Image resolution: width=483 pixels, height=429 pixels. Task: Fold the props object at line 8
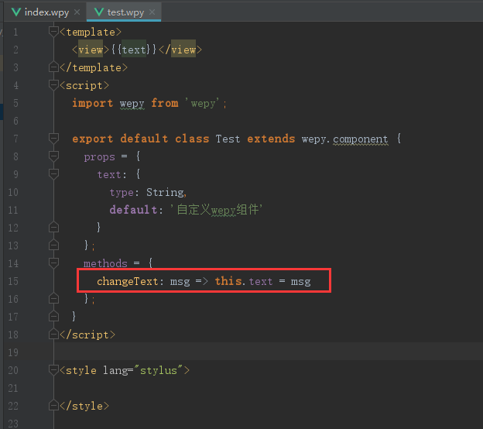53,156
